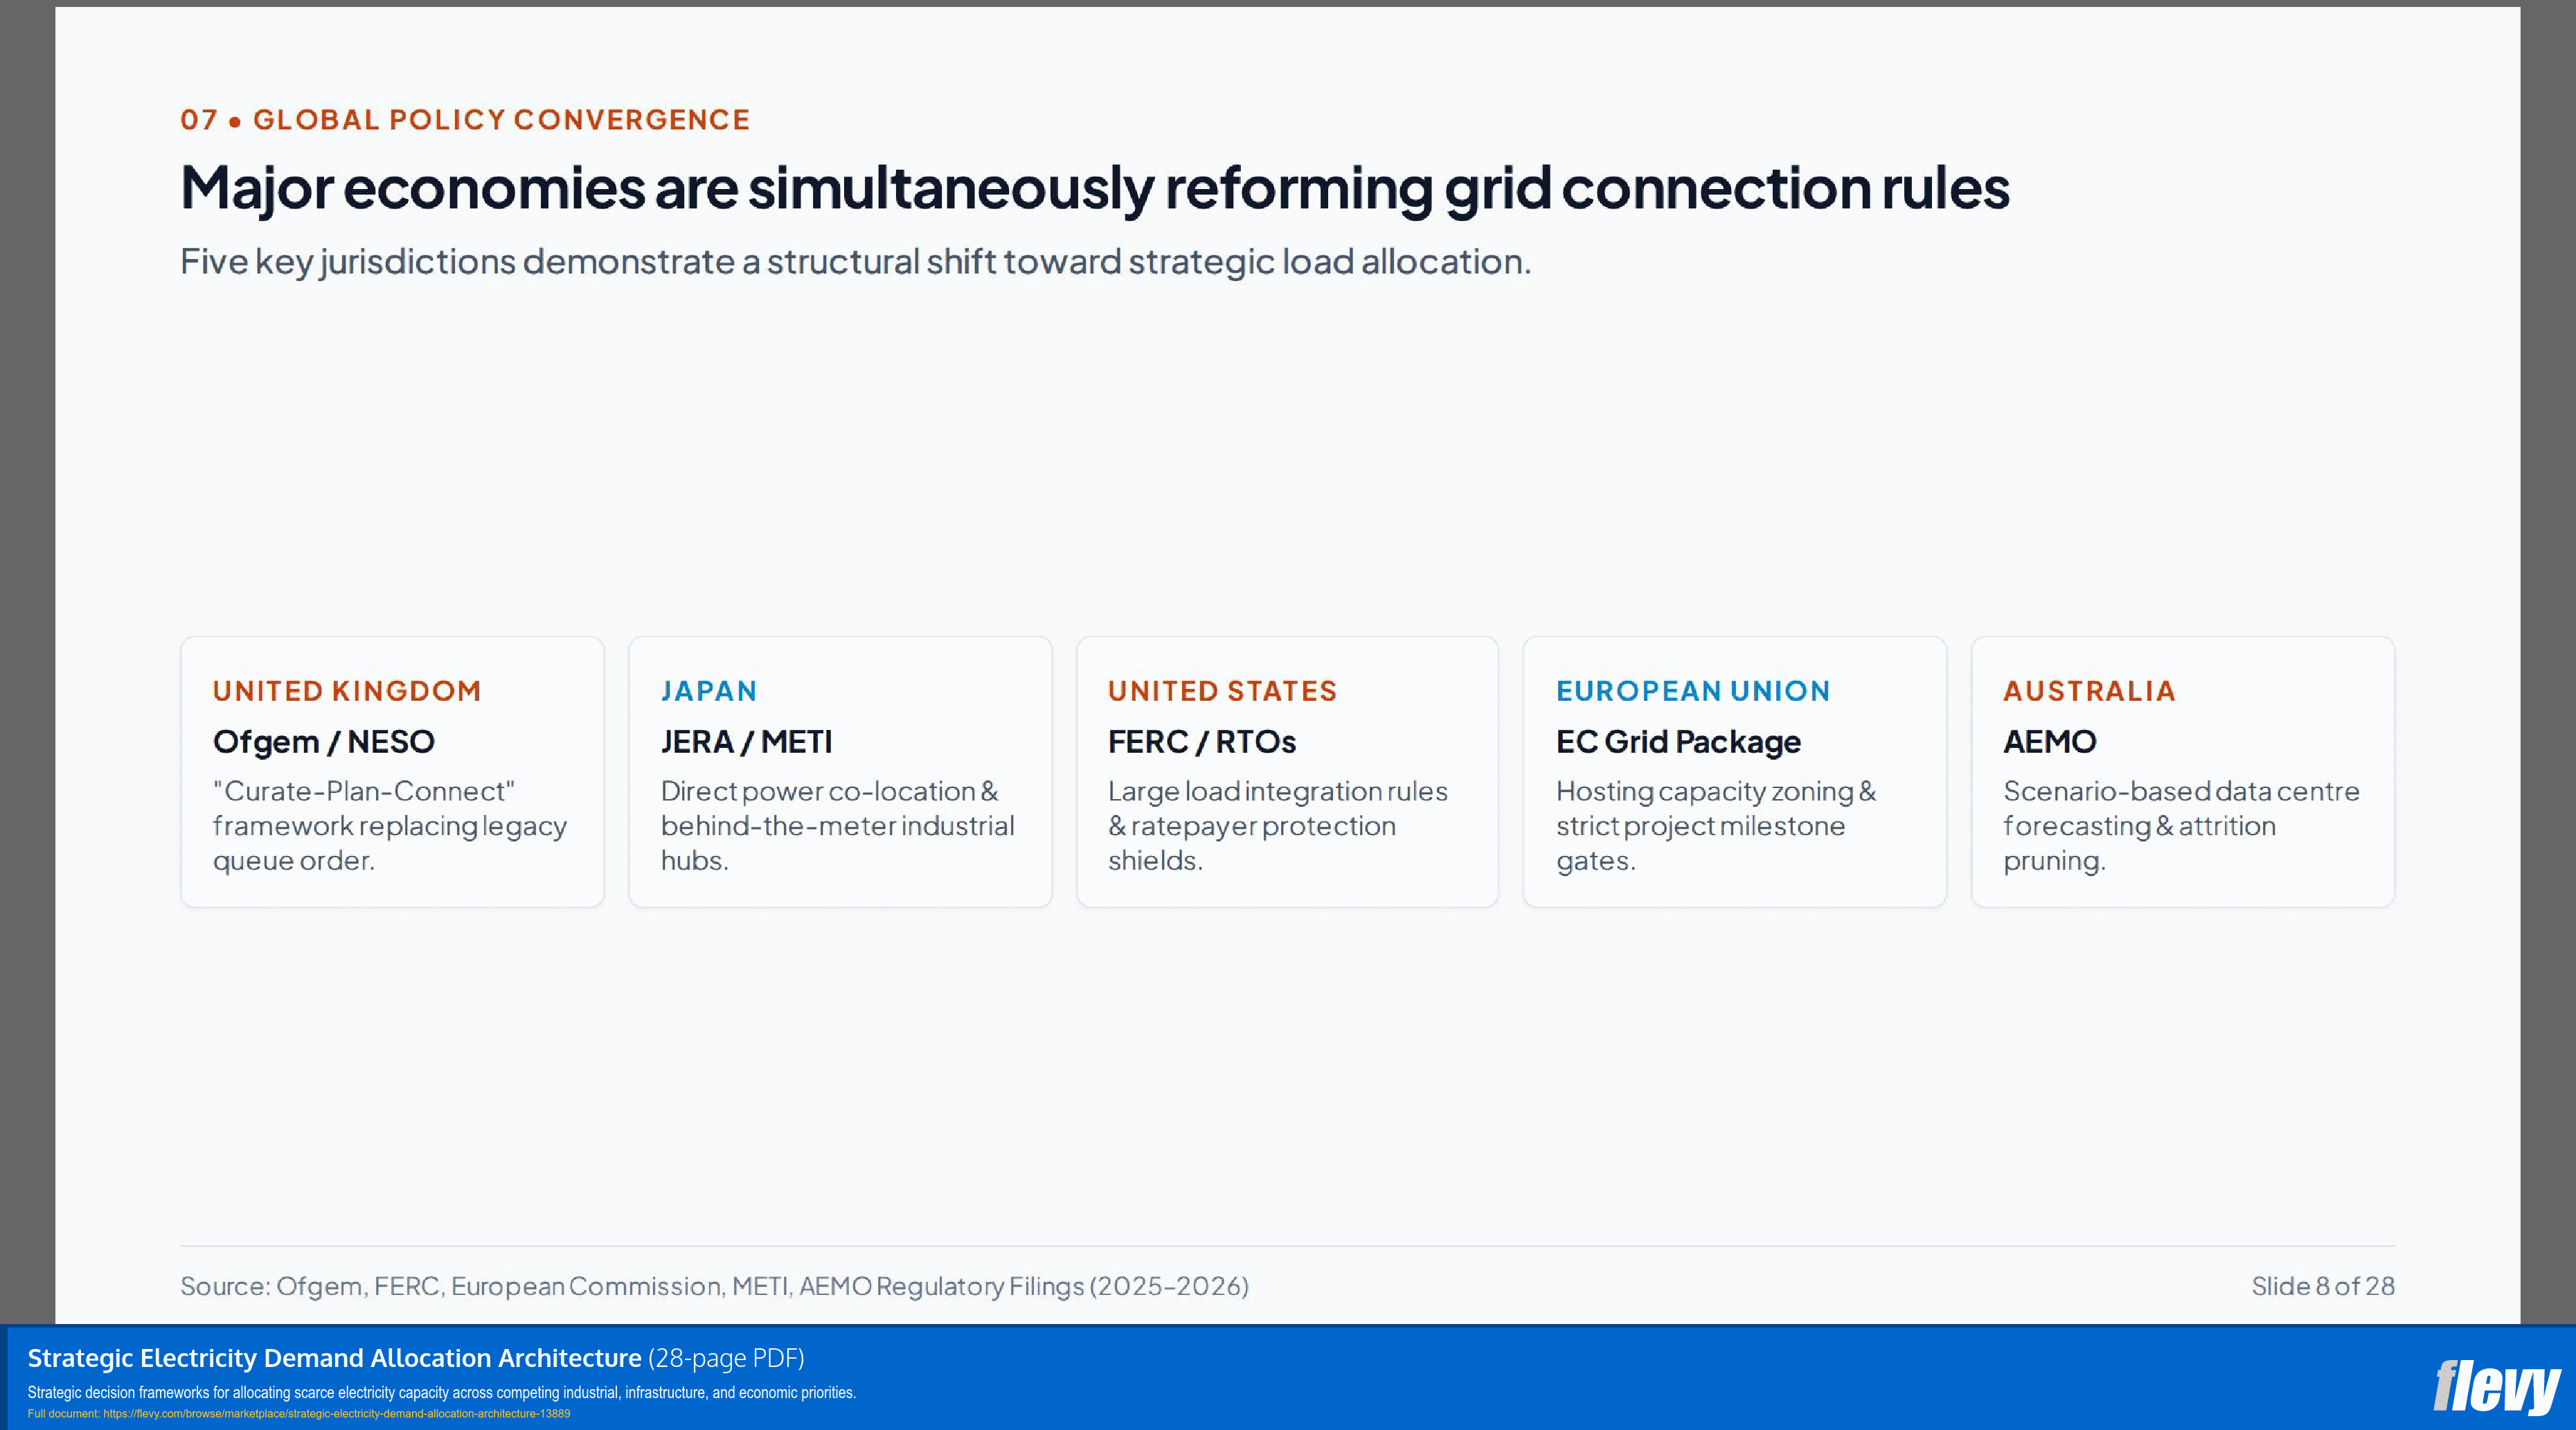Image resolution: width=2576 pixels, height=1430 pixels.
Task: Click the 'Direct power co-location' description
Action: point(838,826)
